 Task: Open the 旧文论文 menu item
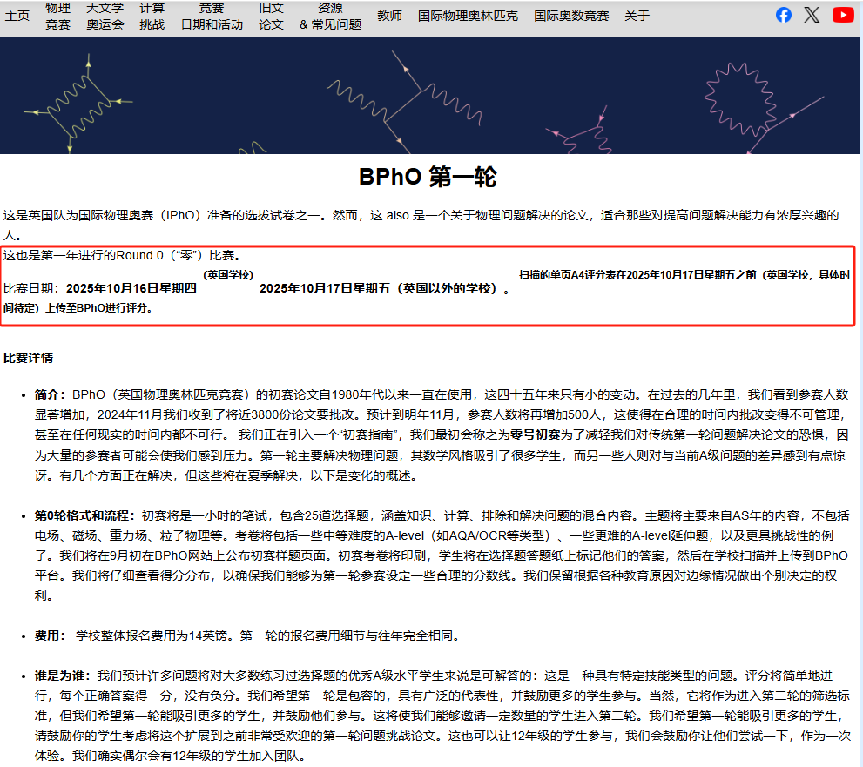272,16
